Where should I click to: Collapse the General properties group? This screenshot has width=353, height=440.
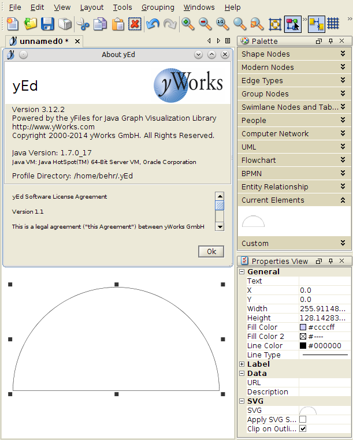[242, 271]
